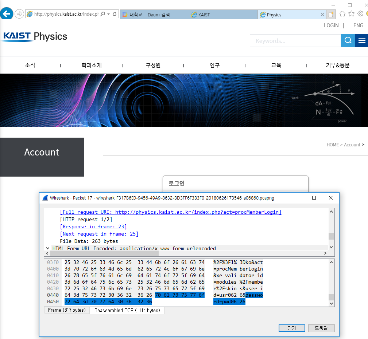Click the Account sidebar heading
Viewport: 368px width, 339px height.
click(42, 152)
